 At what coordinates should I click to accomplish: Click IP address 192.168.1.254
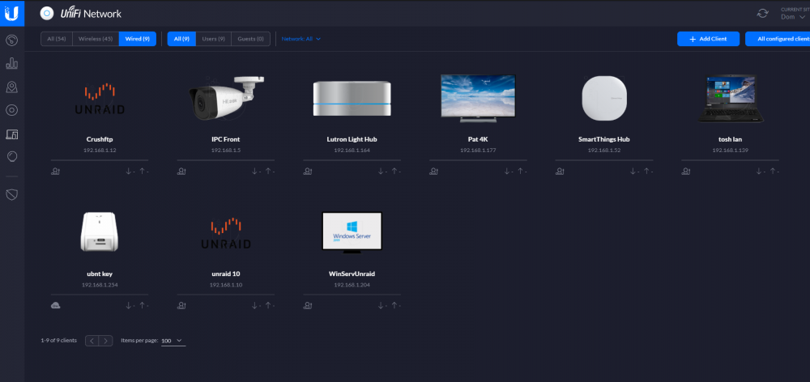point(100,285)
